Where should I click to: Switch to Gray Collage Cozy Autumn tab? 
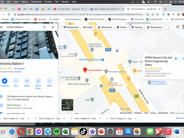[x=107, y=9]
